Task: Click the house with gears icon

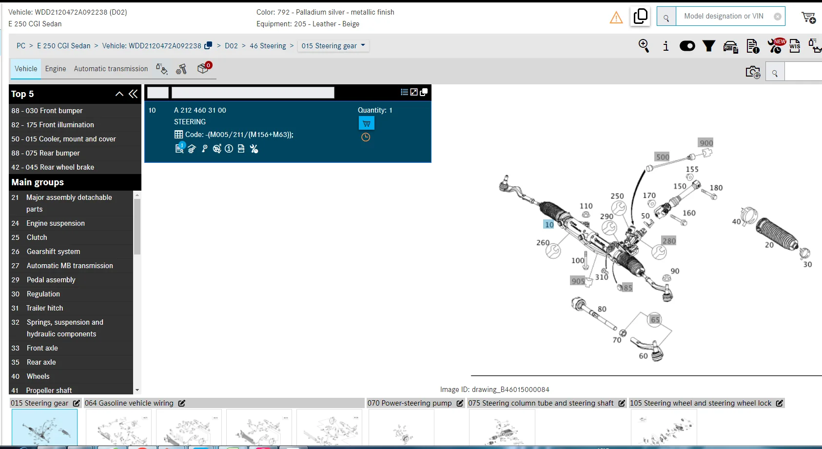Action: (192, 149)
